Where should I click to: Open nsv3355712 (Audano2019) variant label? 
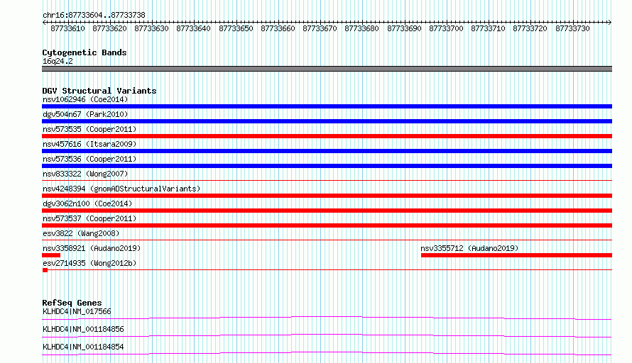pyautogui.click(x=469, y=248)
